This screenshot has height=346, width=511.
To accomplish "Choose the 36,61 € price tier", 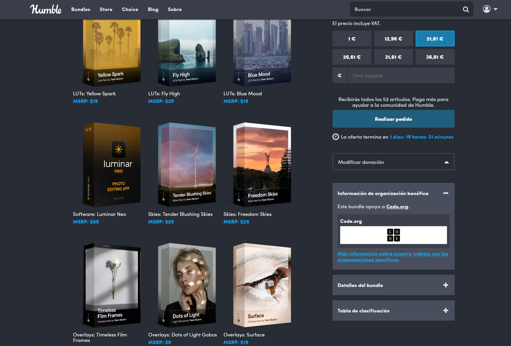I will tap(435, 57).
